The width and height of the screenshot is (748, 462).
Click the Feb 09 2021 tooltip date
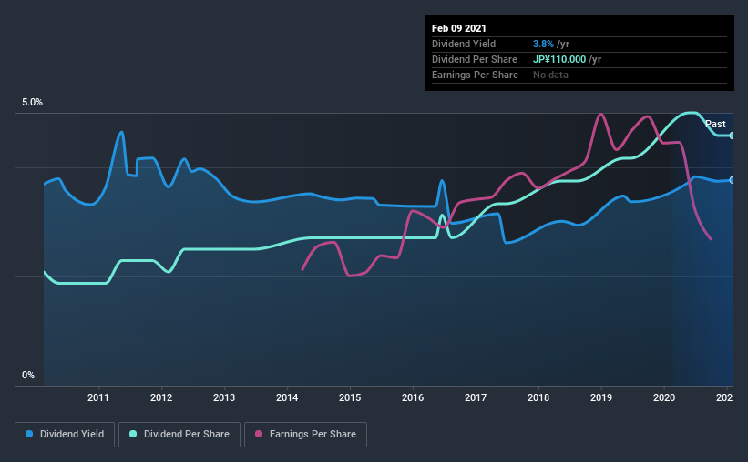pos(459,28)
